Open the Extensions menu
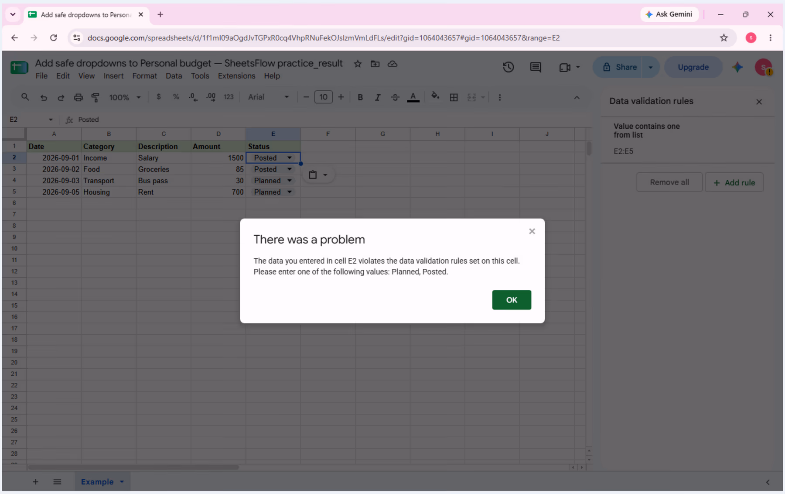Viewport: 785px width, 494px height. coord(236,76)
